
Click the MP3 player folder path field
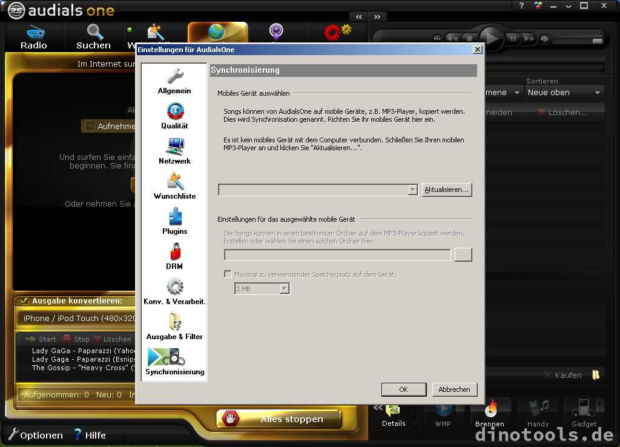337,255
